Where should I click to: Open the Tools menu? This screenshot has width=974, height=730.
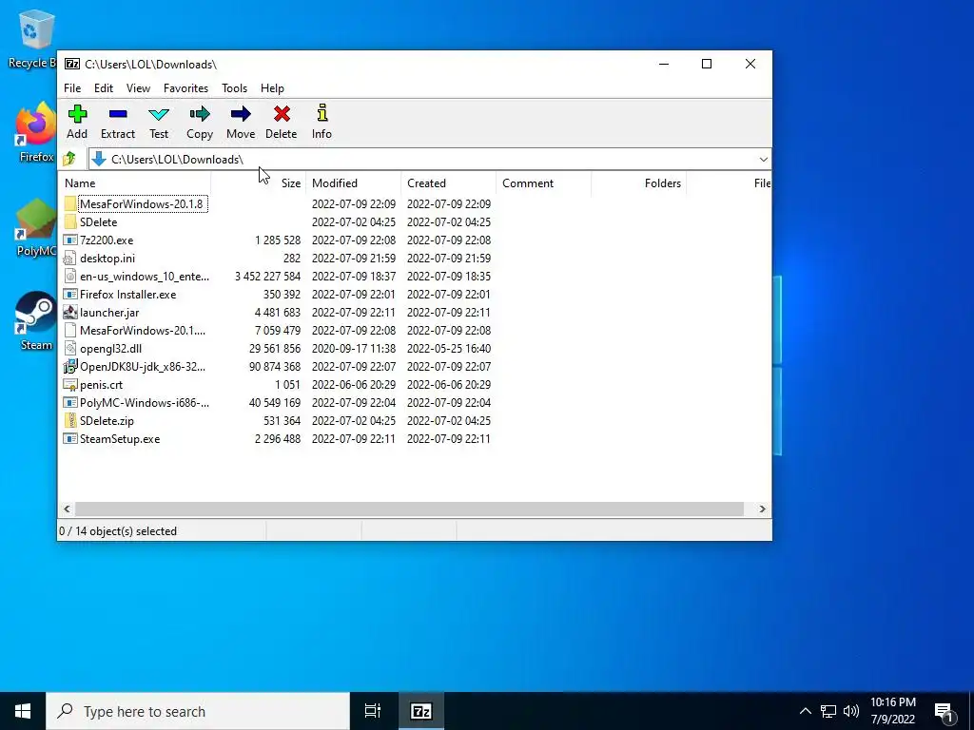tap(234, 88)
